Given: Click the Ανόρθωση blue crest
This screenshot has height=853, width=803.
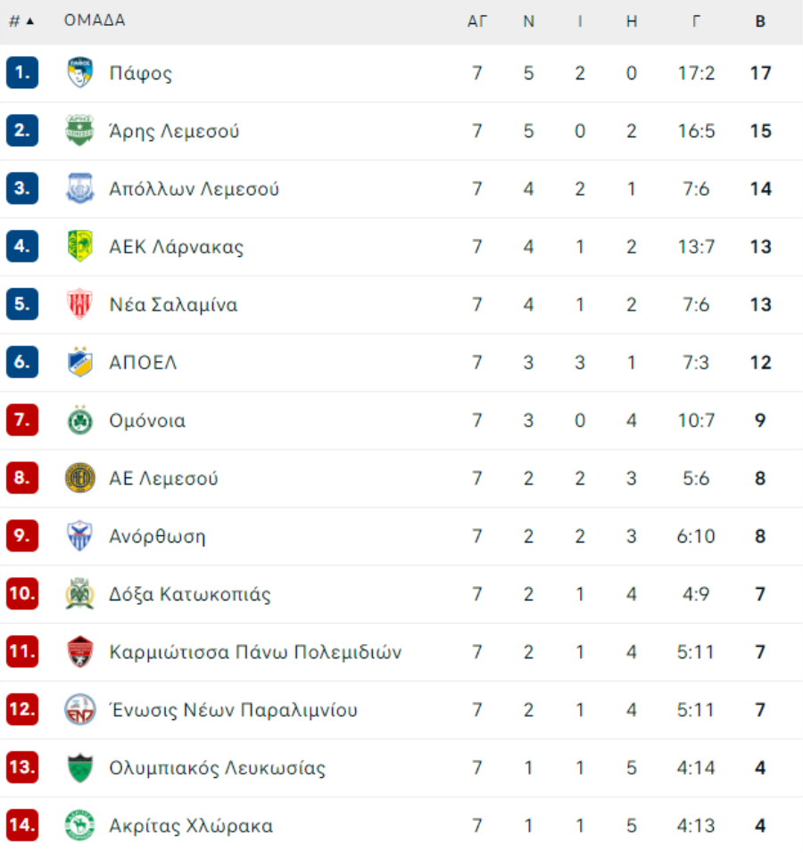Looking at the screenshot, I should 80,536.
